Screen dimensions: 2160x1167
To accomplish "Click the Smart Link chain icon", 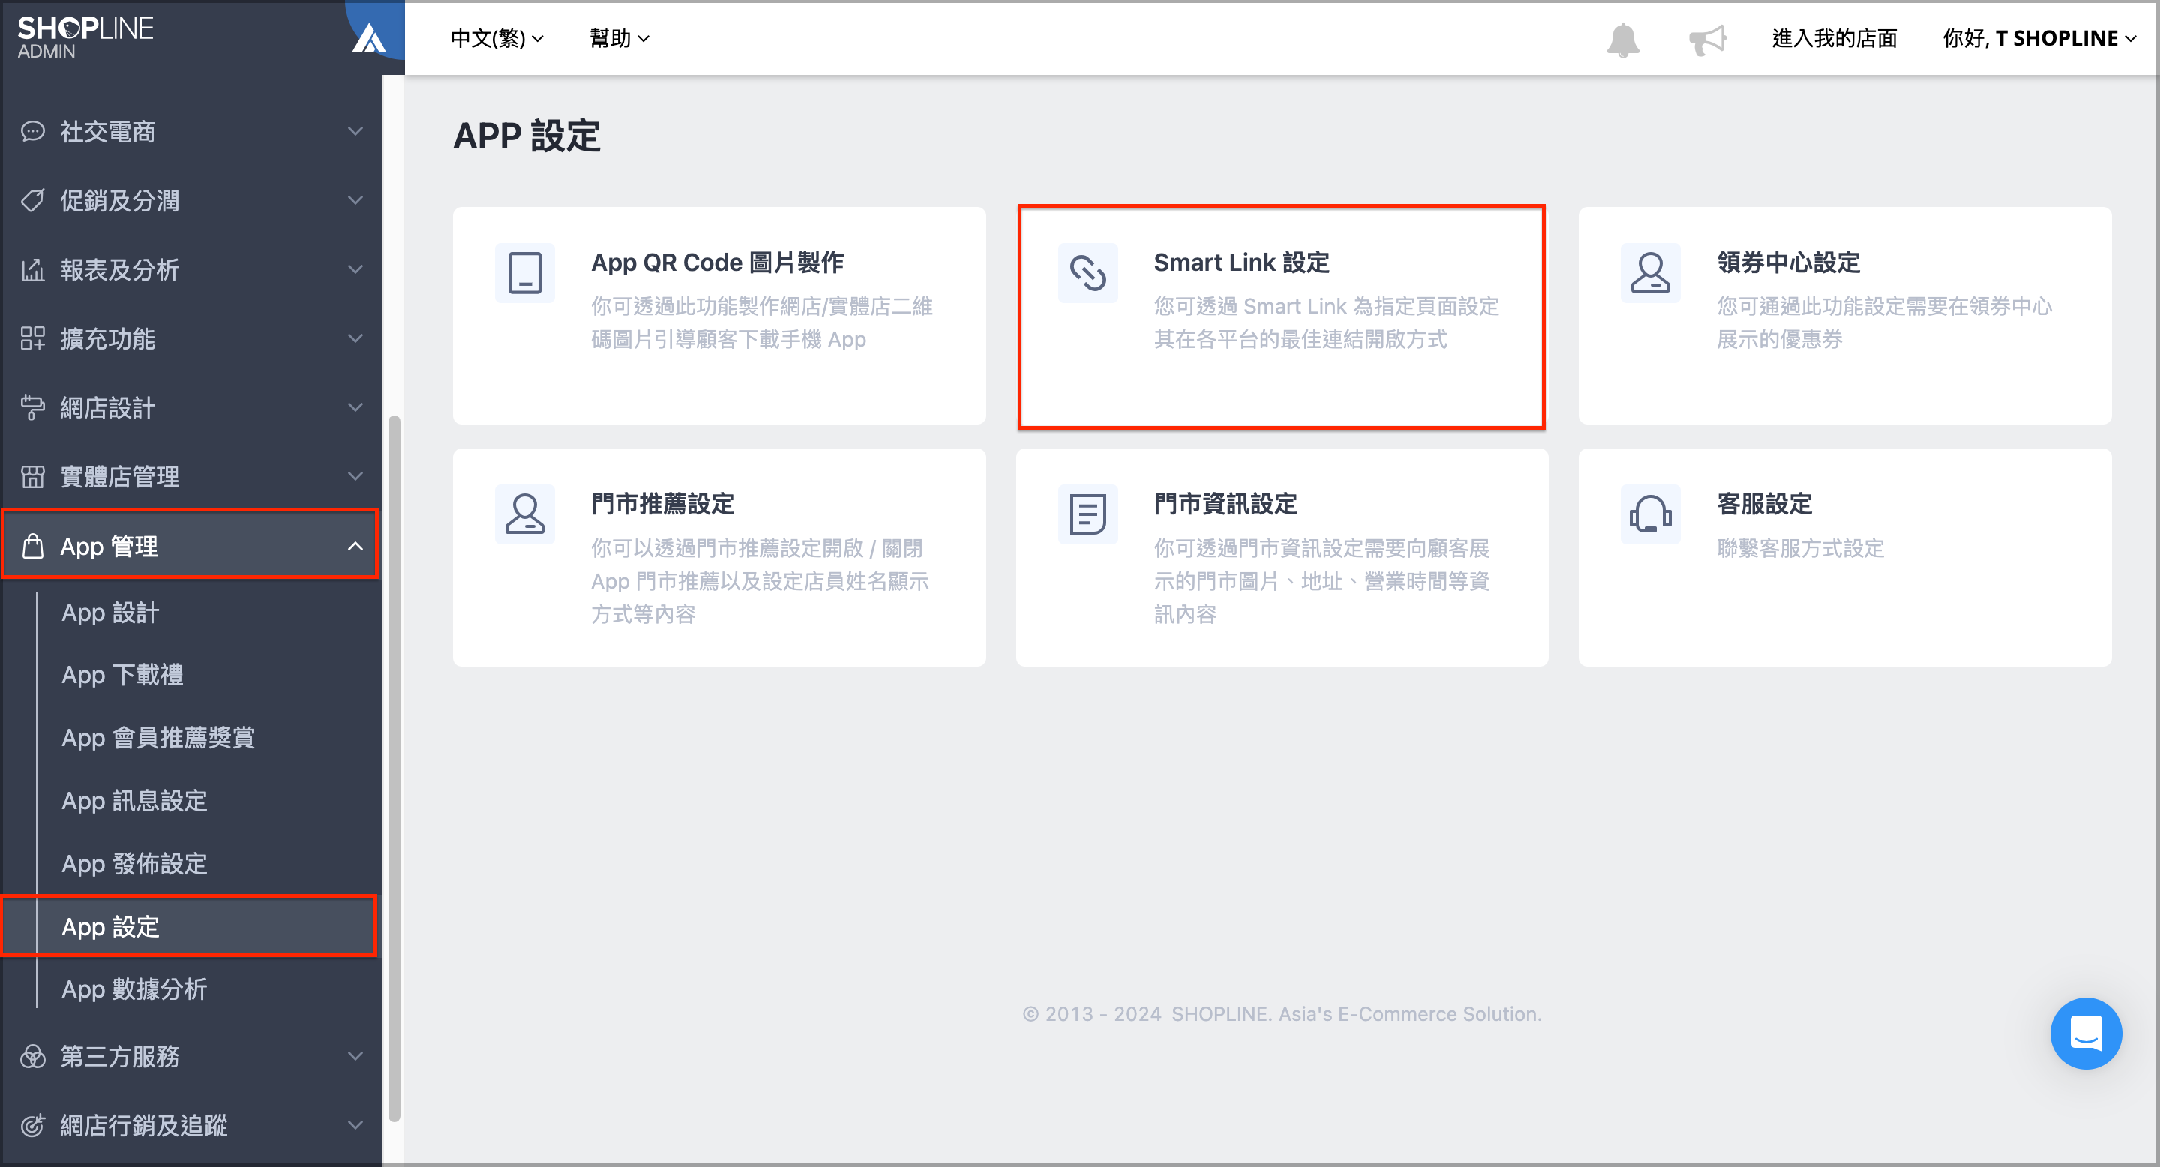I will (x=1087, y=272).
